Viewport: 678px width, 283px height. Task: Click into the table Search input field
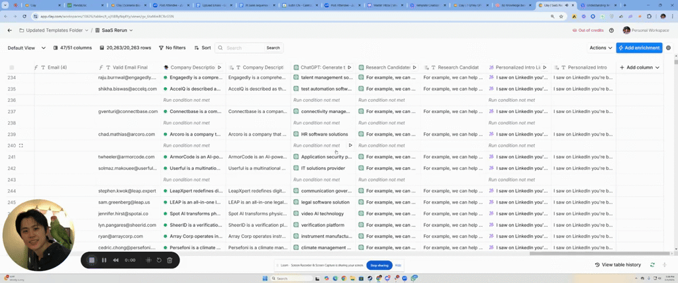[x=243, y=48]
